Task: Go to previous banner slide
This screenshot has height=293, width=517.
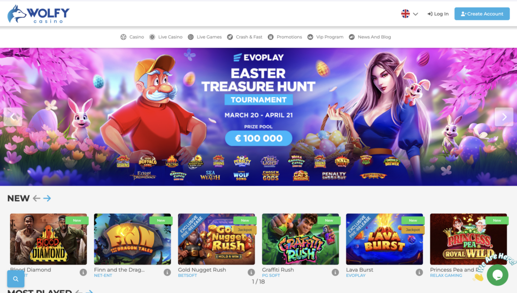Action: point(13,117)
